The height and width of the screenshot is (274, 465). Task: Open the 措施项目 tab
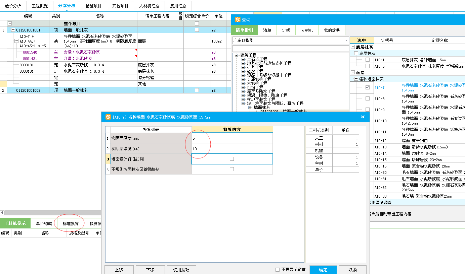click(93, 6)
